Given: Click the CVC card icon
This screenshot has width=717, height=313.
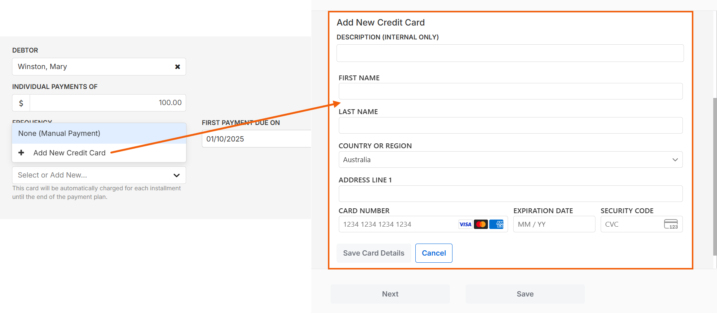Looking at the screenshot, I should pyautogui.click(x=671, y=224).
